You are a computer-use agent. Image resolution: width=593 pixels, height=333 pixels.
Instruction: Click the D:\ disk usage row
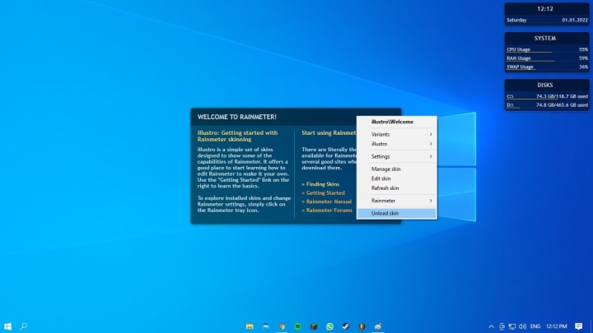547,105
